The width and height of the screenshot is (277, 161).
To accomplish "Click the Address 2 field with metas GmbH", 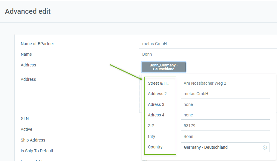I will pos(225,94).
